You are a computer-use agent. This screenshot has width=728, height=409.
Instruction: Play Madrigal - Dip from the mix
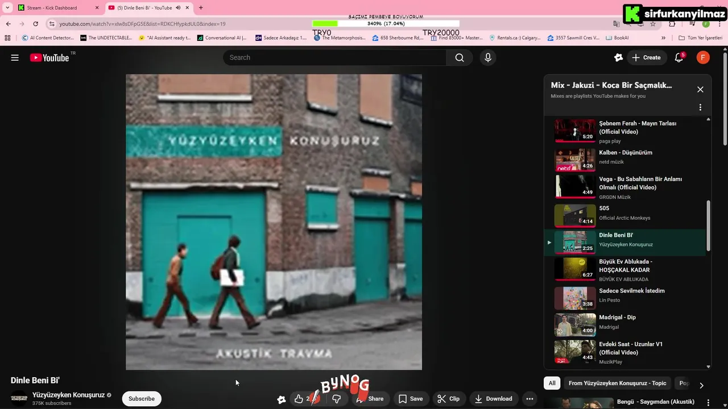(625, 324)
